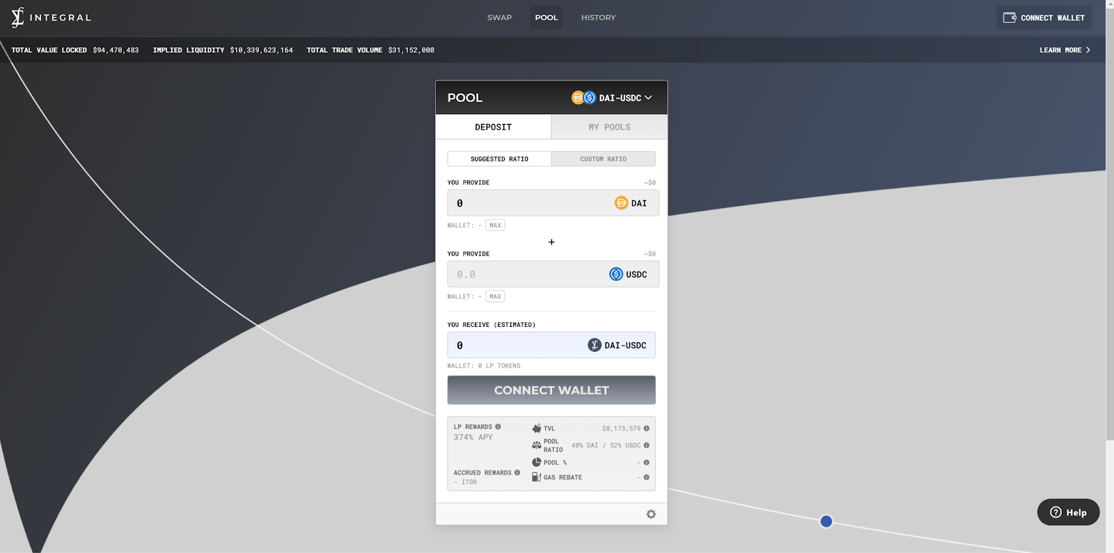Viewport: 1114px width, 553px height.
Task: Click the Integral logo icon
Action: 17,17
